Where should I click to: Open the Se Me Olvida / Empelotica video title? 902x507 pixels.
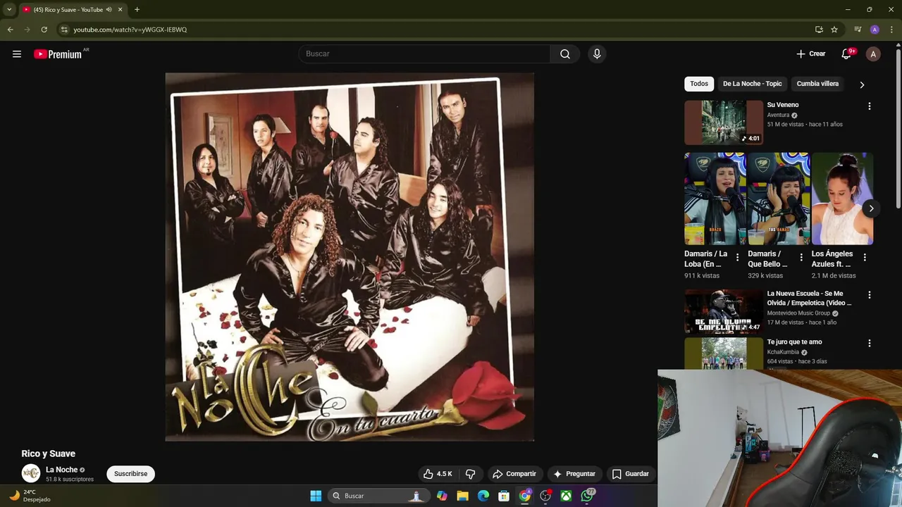pyautogui.click(x=810, y=298)
